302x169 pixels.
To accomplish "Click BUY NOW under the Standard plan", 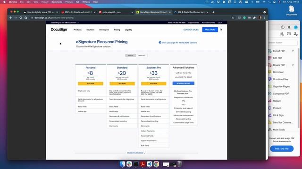I will pyautogui.click(x=122, y=84).
